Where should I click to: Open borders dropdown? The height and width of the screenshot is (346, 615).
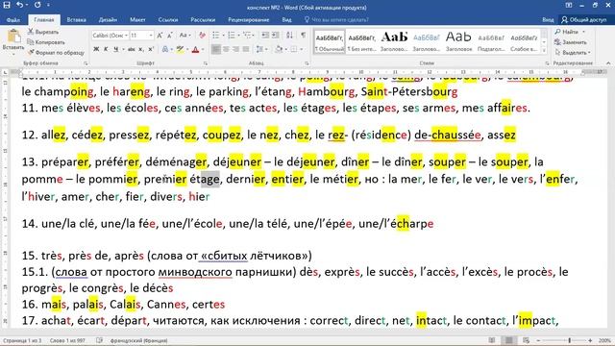[x=301, y=49]
